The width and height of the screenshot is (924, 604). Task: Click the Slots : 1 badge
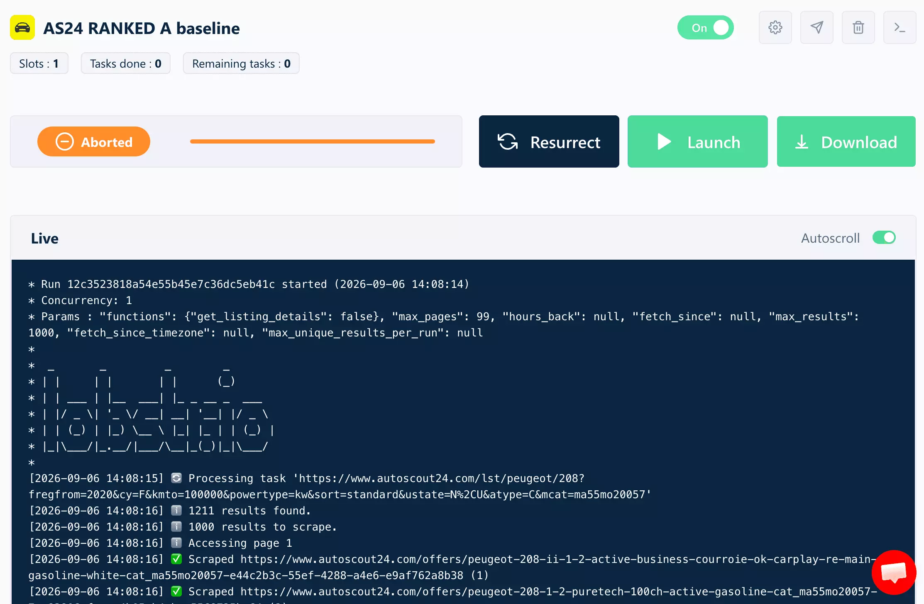pyautogui.click(x=39, y=63)
